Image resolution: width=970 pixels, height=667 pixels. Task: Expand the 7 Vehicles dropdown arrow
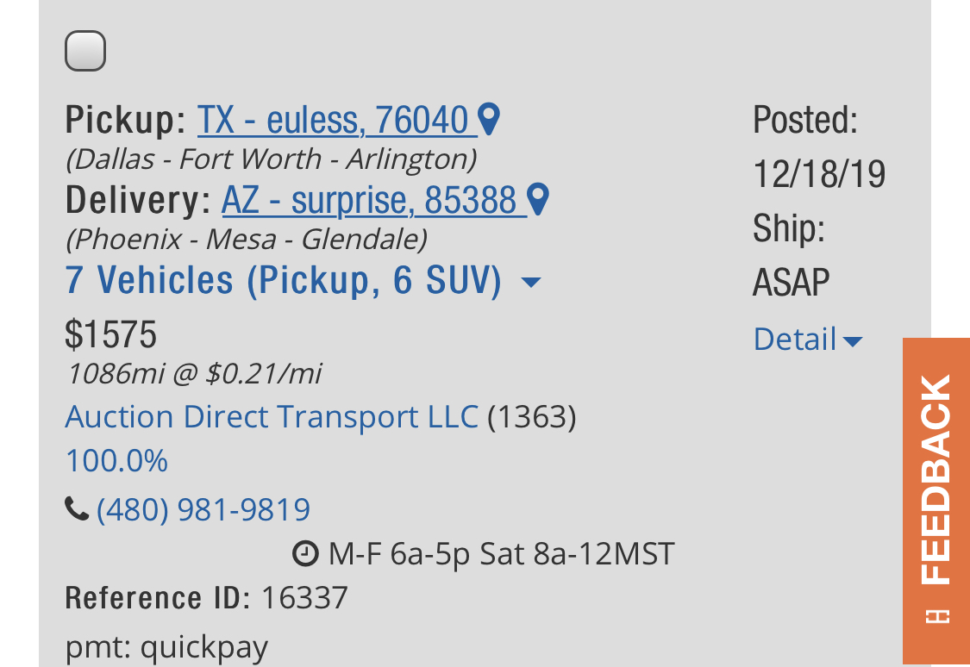click(531, 283)
